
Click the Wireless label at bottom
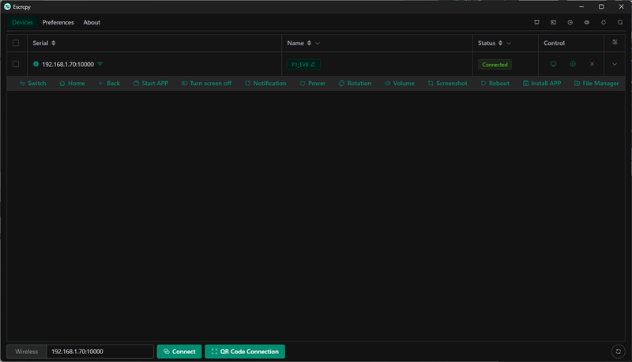(x=27, y=352)
